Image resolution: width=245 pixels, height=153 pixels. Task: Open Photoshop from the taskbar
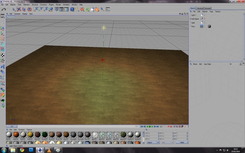tap(31, 150)
